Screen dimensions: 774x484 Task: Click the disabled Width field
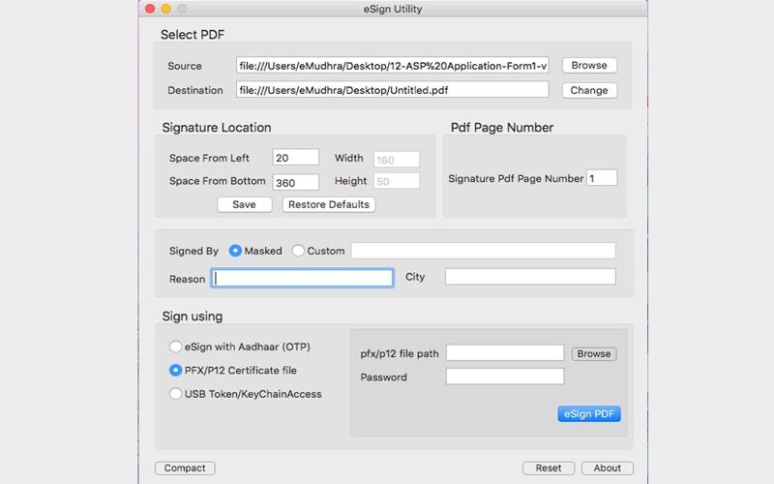click(x=397, y=160)
